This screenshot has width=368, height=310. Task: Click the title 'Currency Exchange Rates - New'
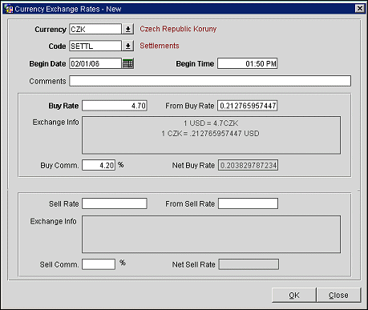coord(68,9)
